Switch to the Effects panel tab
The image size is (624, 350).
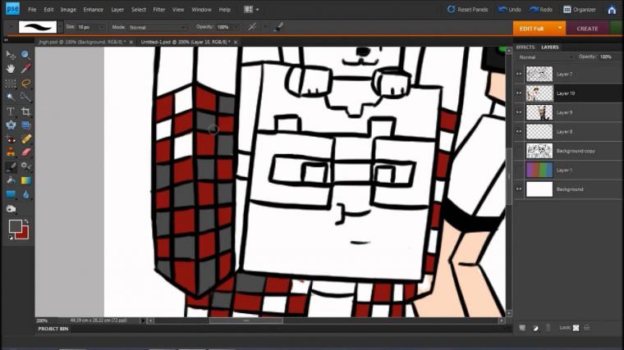[525, 47]
